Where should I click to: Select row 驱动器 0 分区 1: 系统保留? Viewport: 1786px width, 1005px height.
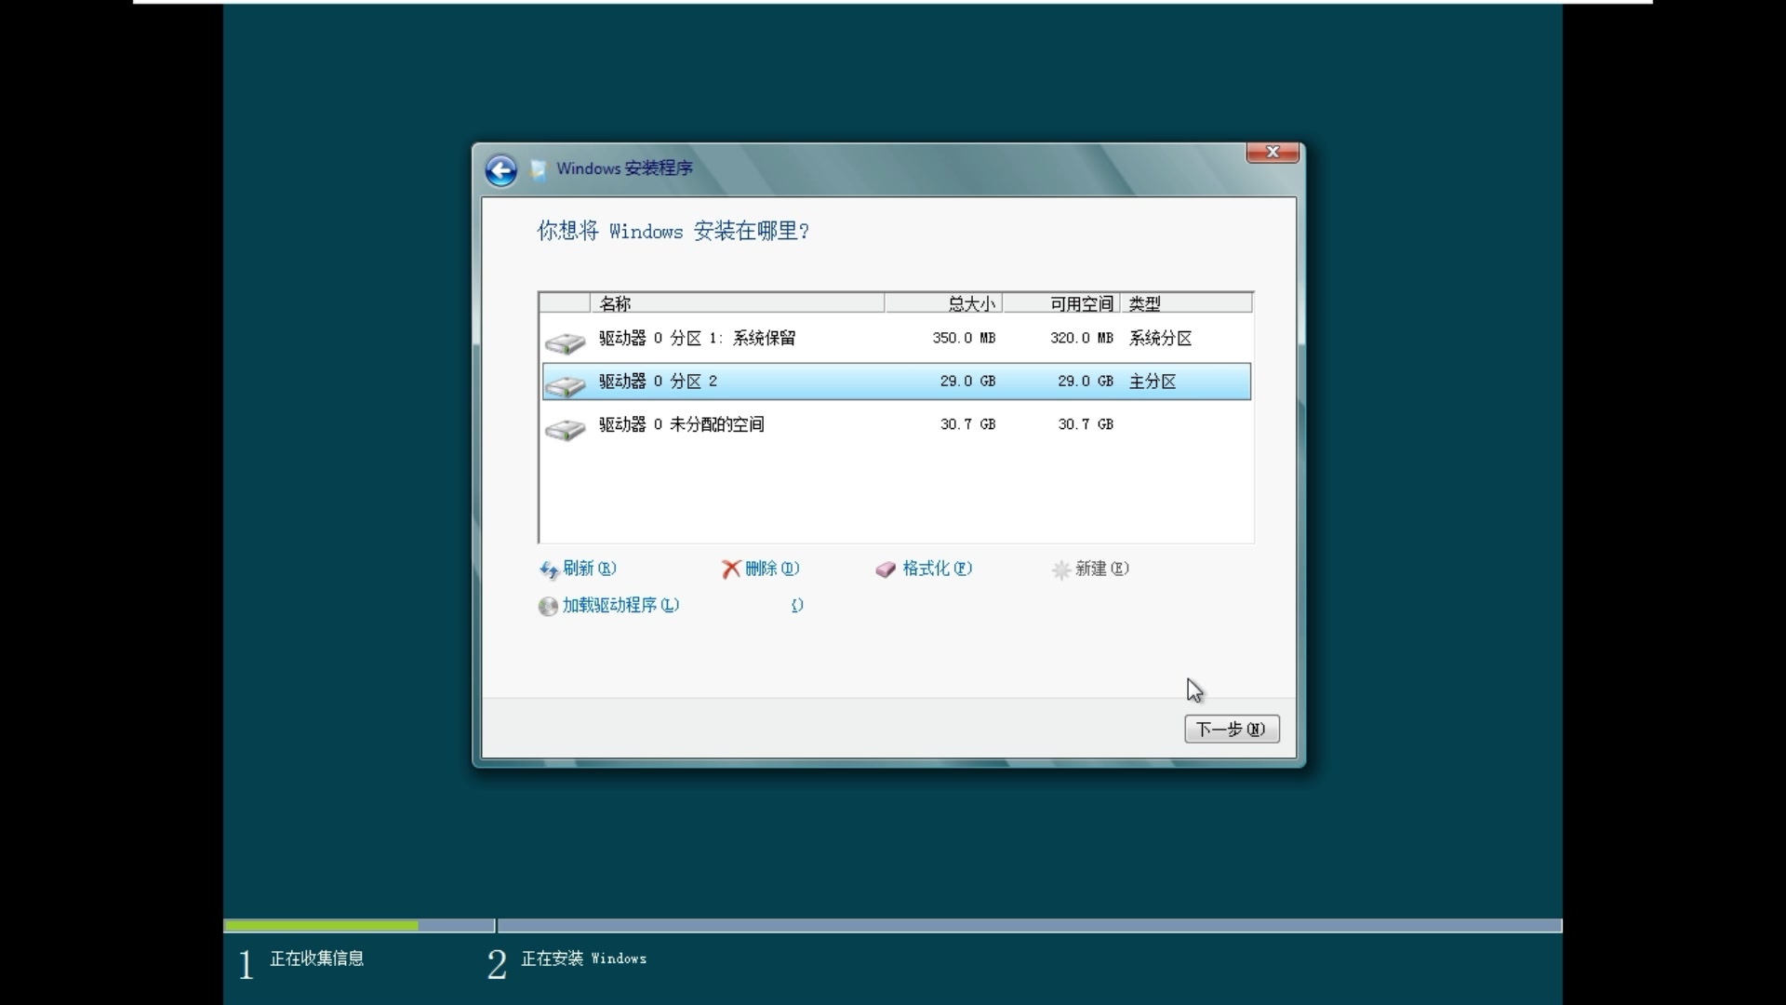tap(896, 339)
